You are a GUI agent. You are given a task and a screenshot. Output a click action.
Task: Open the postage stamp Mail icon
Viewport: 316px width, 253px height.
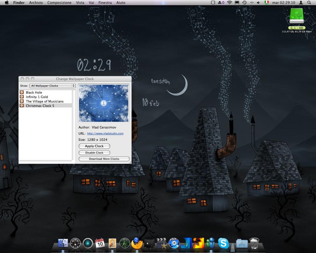coord(112,243)
